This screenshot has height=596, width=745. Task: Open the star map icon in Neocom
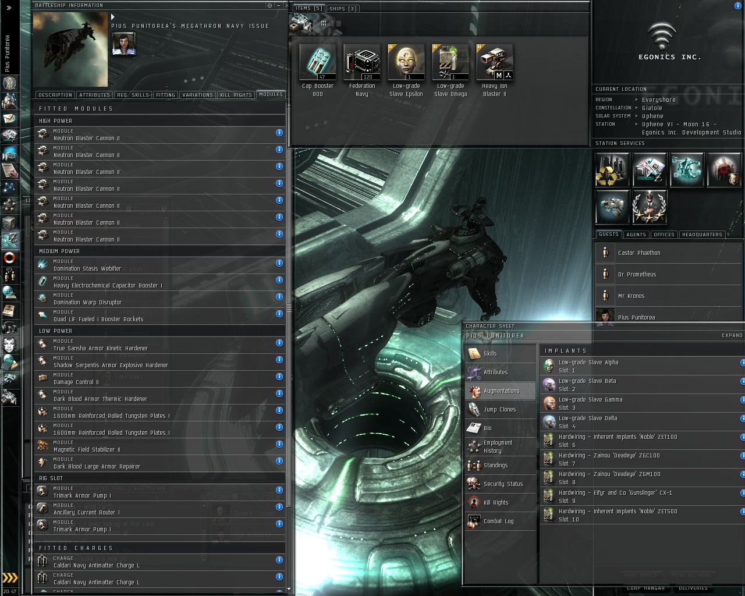click(10, 187)
